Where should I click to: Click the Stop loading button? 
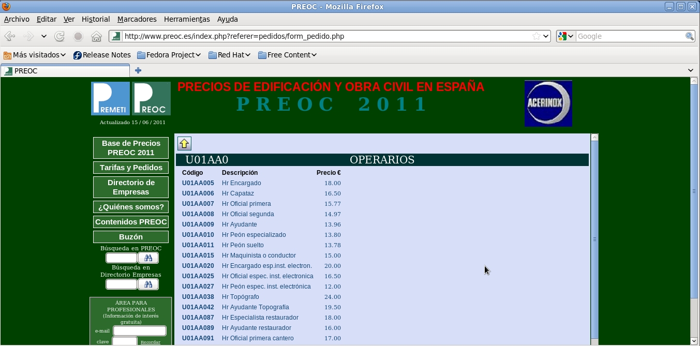78,36
